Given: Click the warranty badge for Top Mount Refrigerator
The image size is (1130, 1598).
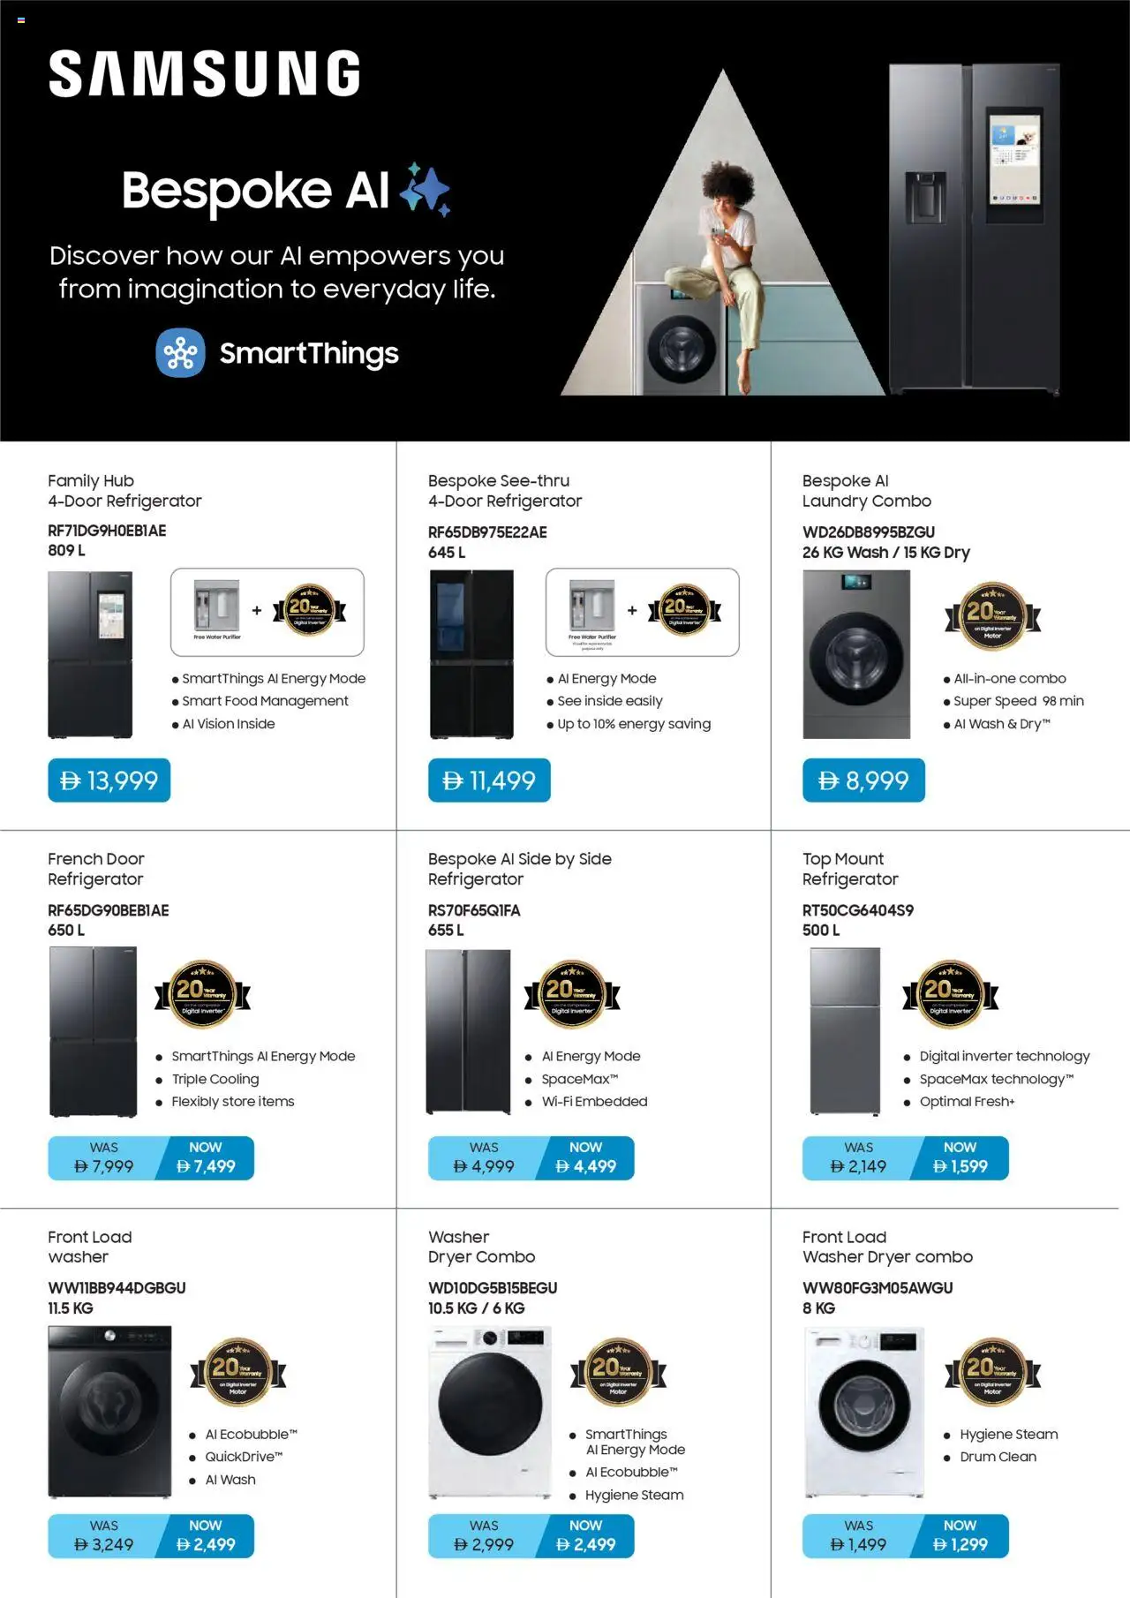Looking at the screenshot, I should (x=950, y=994).
